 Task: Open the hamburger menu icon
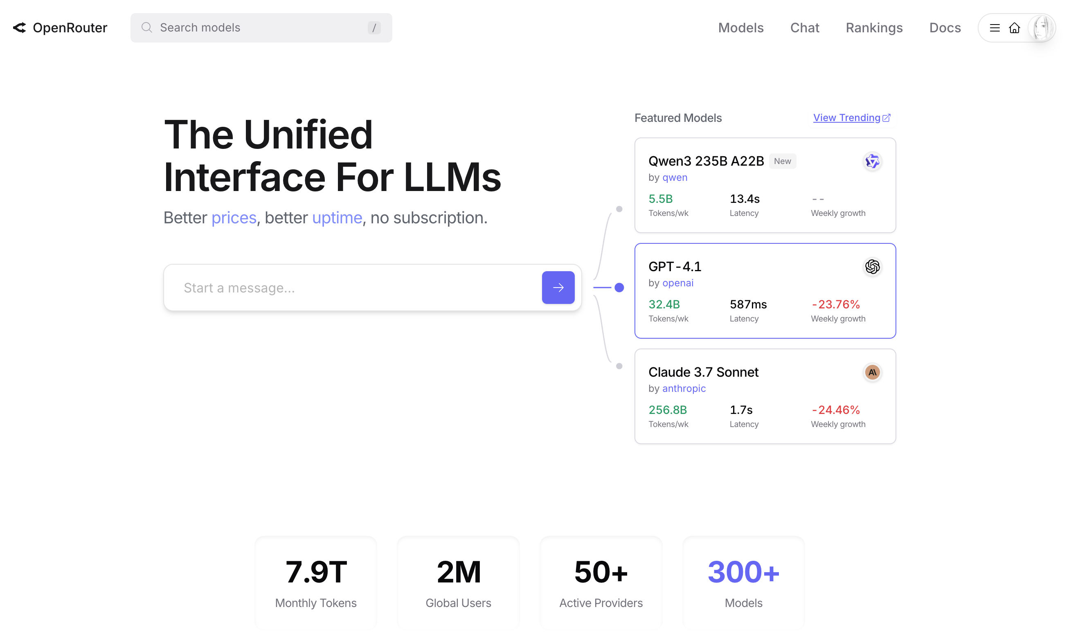[x=994, y=28]
